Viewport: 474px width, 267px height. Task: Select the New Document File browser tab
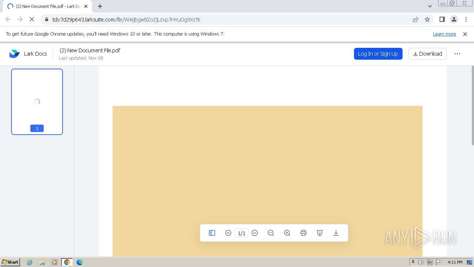pos(47,6)
